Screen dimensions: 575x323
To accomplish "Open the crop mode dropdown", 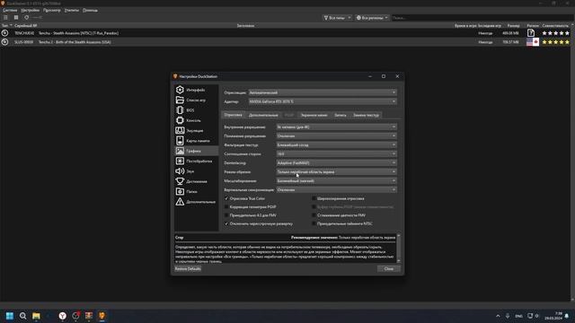I will tap(336, 171).
